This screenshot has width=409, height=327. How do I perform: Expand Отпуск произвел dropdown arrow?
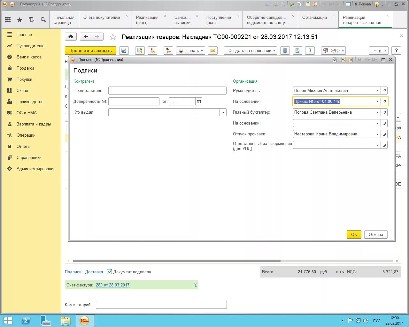pyautogui.click(x=377, y=134)
